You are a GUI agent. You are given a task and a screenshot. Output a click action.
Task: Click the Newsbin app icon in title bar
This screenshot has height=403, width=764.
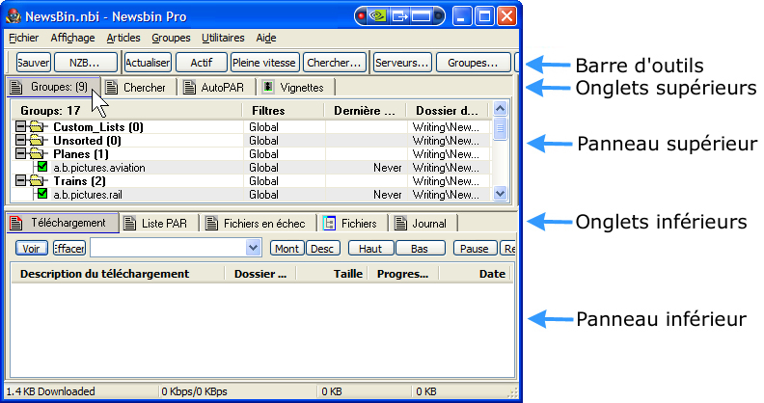pyautogui.click(x=14, y=16)
